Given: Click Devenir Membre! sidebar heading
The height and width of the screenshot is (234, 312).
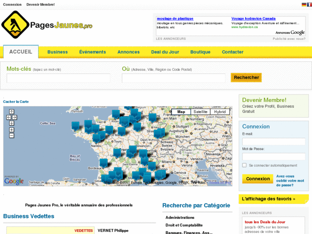Looking at the screenshot, I should coord(264,100).
